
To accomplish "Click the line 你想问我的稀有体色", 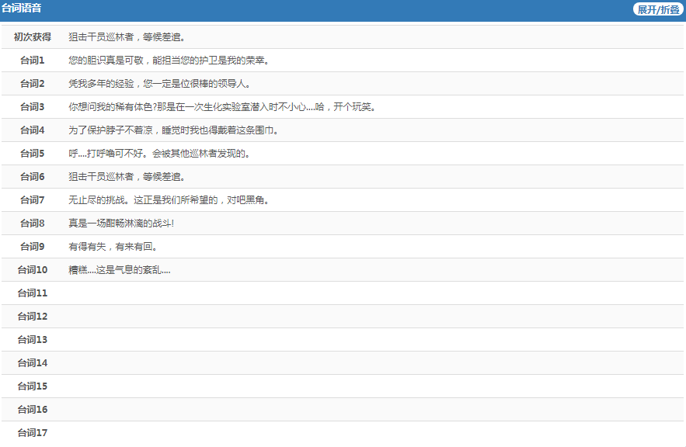I will pyautogui.click(x=222, y=107).
